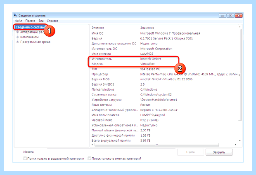
Task: Click the Закрыть button
Action: (x=219, y=152)
